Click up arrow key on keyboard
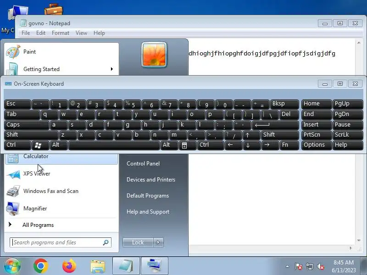Viewport: 367px width, 275px height. coord(251,135)
